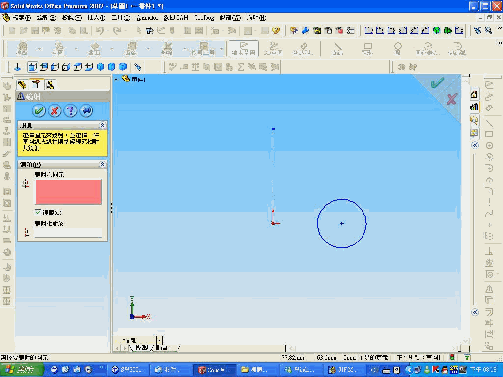The width and height of the screenshot is (503, 377).
Task: Cancel mirror with red X button
Action: 55,111
